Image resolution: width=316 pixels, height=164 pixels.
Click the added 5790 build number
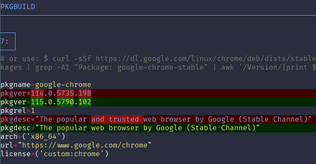[x=65, y=102]
